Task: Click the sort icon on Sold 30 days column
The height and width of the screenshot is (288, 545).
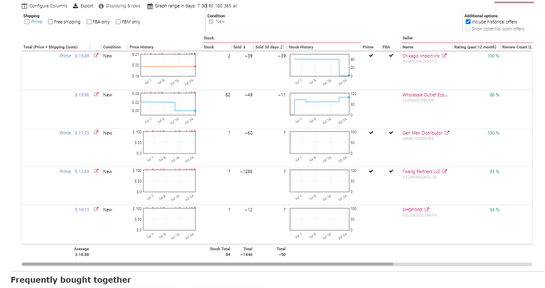Action: 282,47
